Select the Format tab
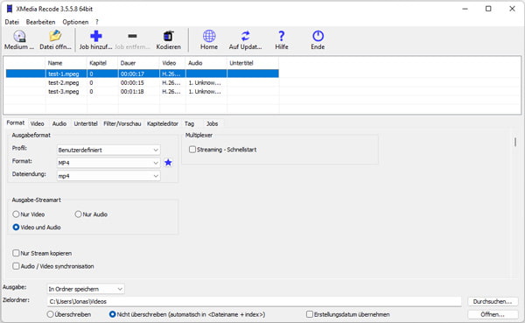Screen dimensions: 525x323 (x=16, y=123)
